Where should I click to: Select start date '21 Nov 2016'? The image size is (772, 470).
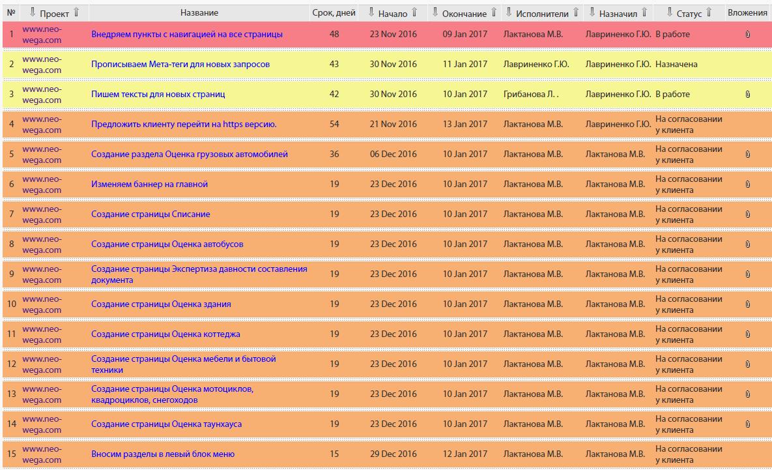pos(393,124)
